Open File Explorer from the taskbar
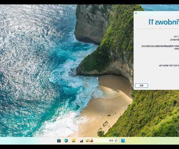The height and width of the screenshot is (149, 179). tap(73, 140)
